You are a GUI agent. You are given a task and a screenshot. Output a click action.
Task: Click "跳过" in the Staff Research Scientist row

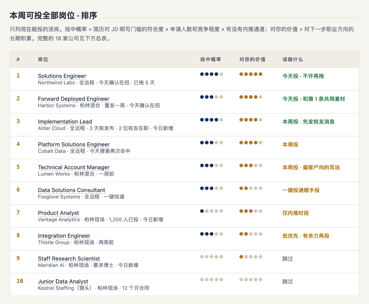288,259
